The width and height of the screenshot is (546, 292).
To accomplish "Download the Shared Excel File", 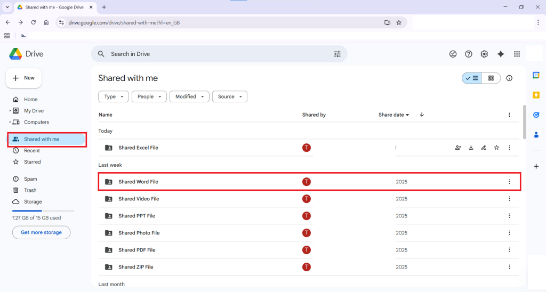I will (471, 148).
